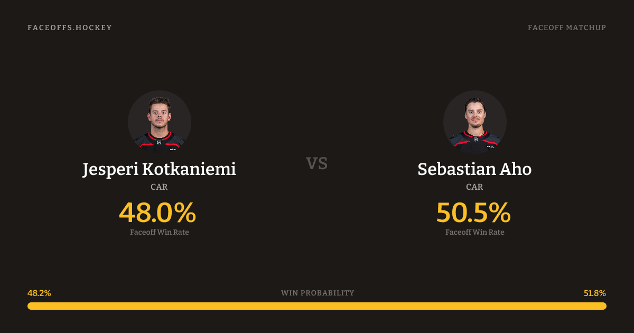Image resolution: width=634 pixels, height=333 pixels.
Task: Click the NHL shield on Kotkaniemi's jersey
Action: (x=159, y=142)
